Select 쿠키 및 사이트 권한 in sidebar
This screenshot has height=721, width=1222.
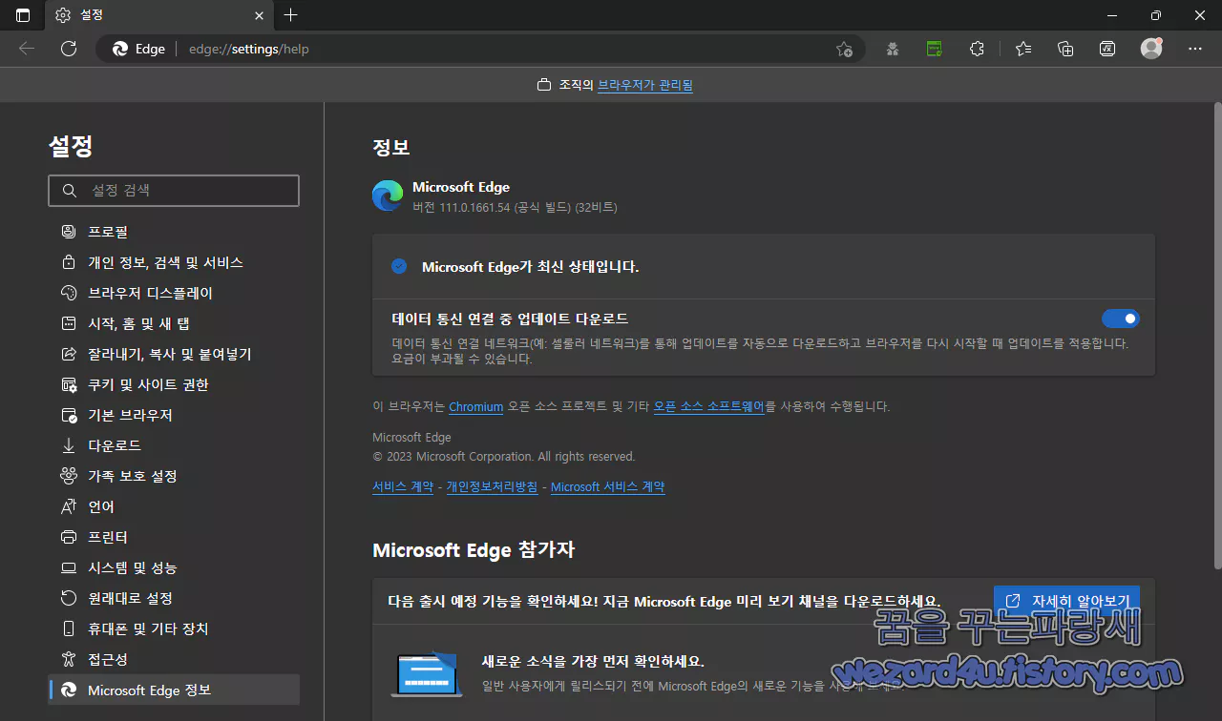click(174, 384)
